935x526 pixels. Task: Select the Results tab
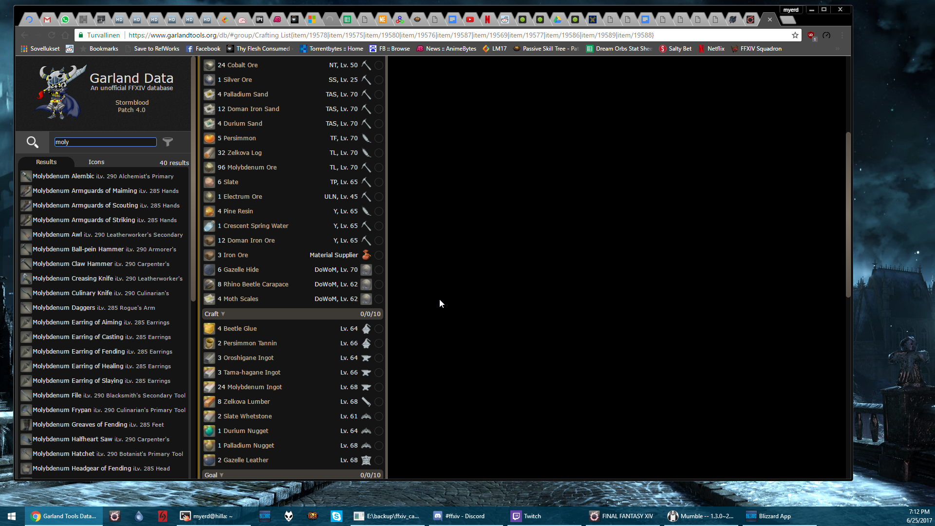(46, 162)
